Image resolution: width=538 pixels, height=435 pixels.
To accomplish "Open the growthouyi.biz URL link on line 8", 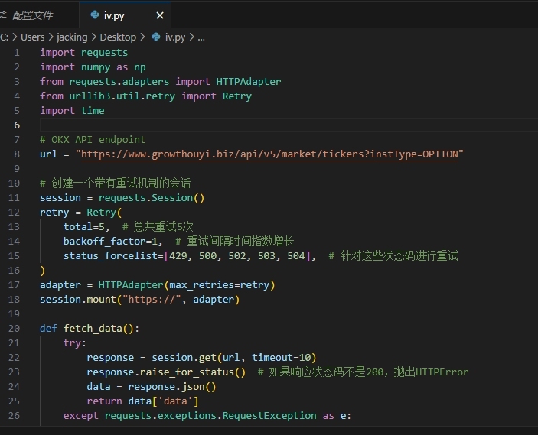I will point(269,154).
